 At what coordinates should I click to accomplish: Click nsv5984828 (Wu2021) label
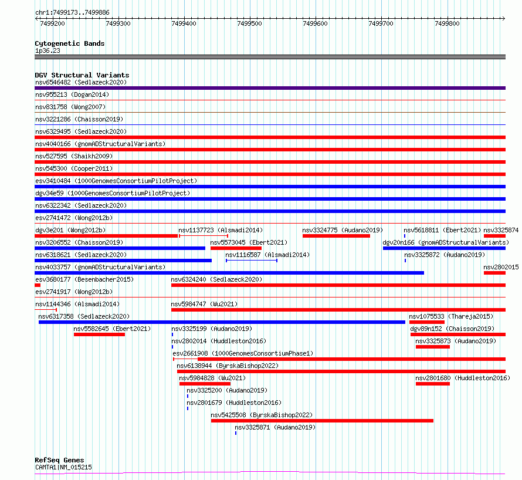point(212,378)
